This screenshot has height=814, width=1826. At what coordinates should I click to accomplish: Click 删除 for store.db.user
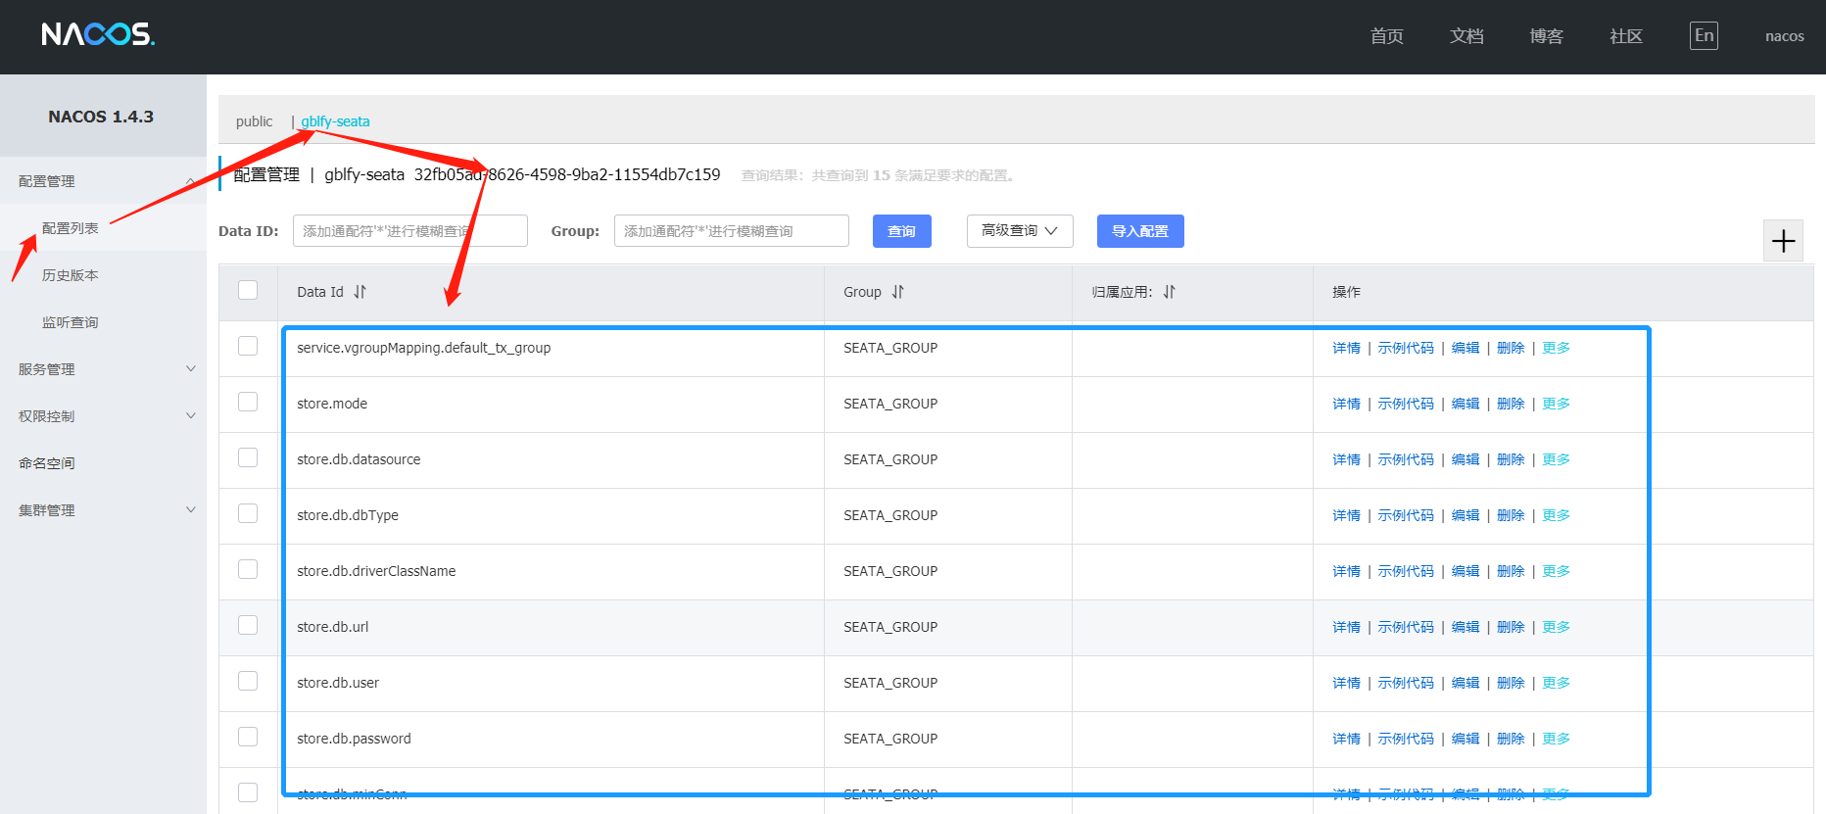point(1511,683)
